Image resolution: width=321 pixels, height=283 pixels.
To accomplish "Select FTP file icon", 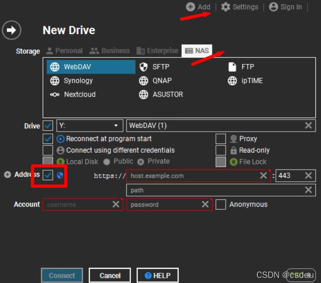I will (x=232, y=67).
